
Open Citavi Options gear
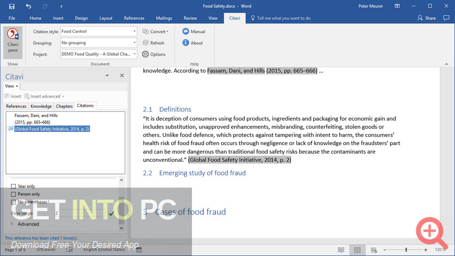tap(154, 54)
